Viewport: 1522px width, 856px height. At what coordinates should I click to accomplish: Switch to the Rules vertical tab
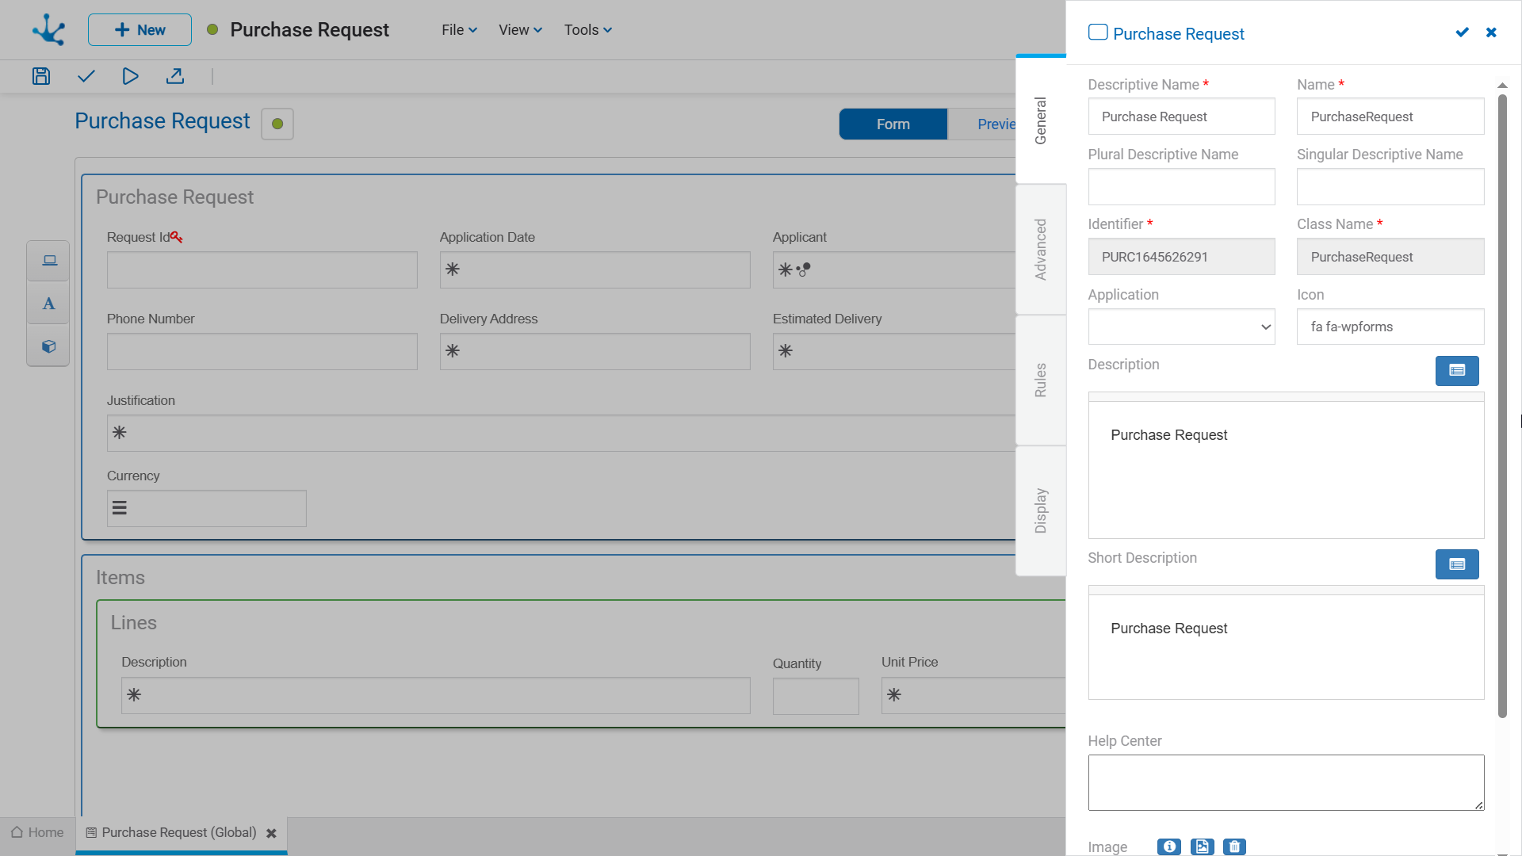tap(1041, 380)
